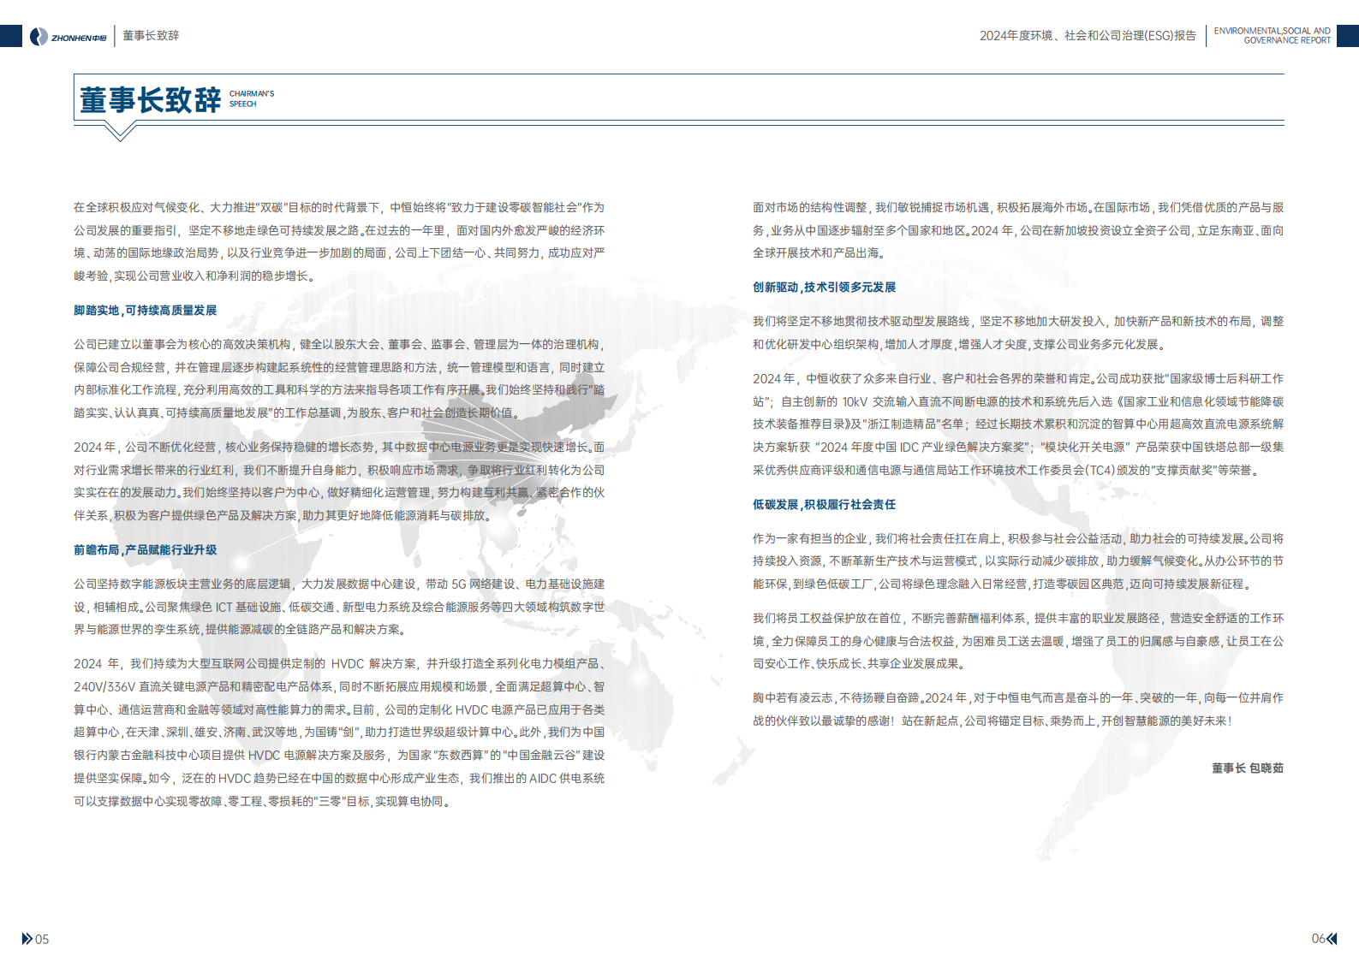
Task: Click the paragraph starting 2024 年，我们持续为大型互联网公司
Action: coord(339,733)
